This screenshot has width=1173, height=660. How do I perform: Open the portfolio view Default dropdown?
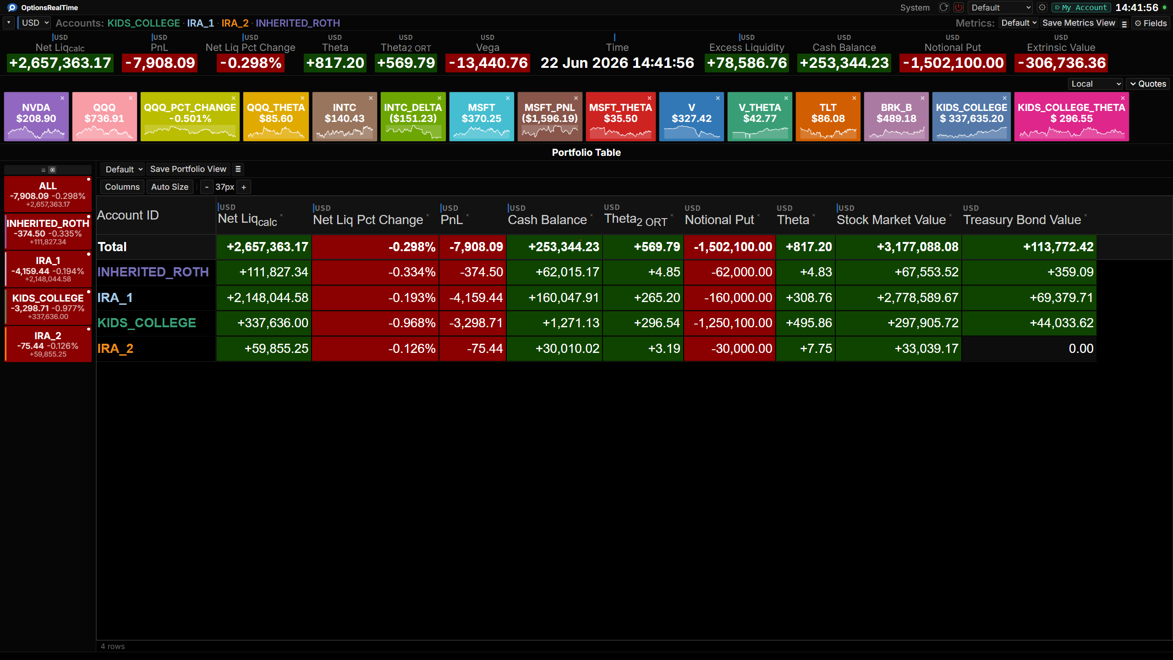tap(124, 169)
